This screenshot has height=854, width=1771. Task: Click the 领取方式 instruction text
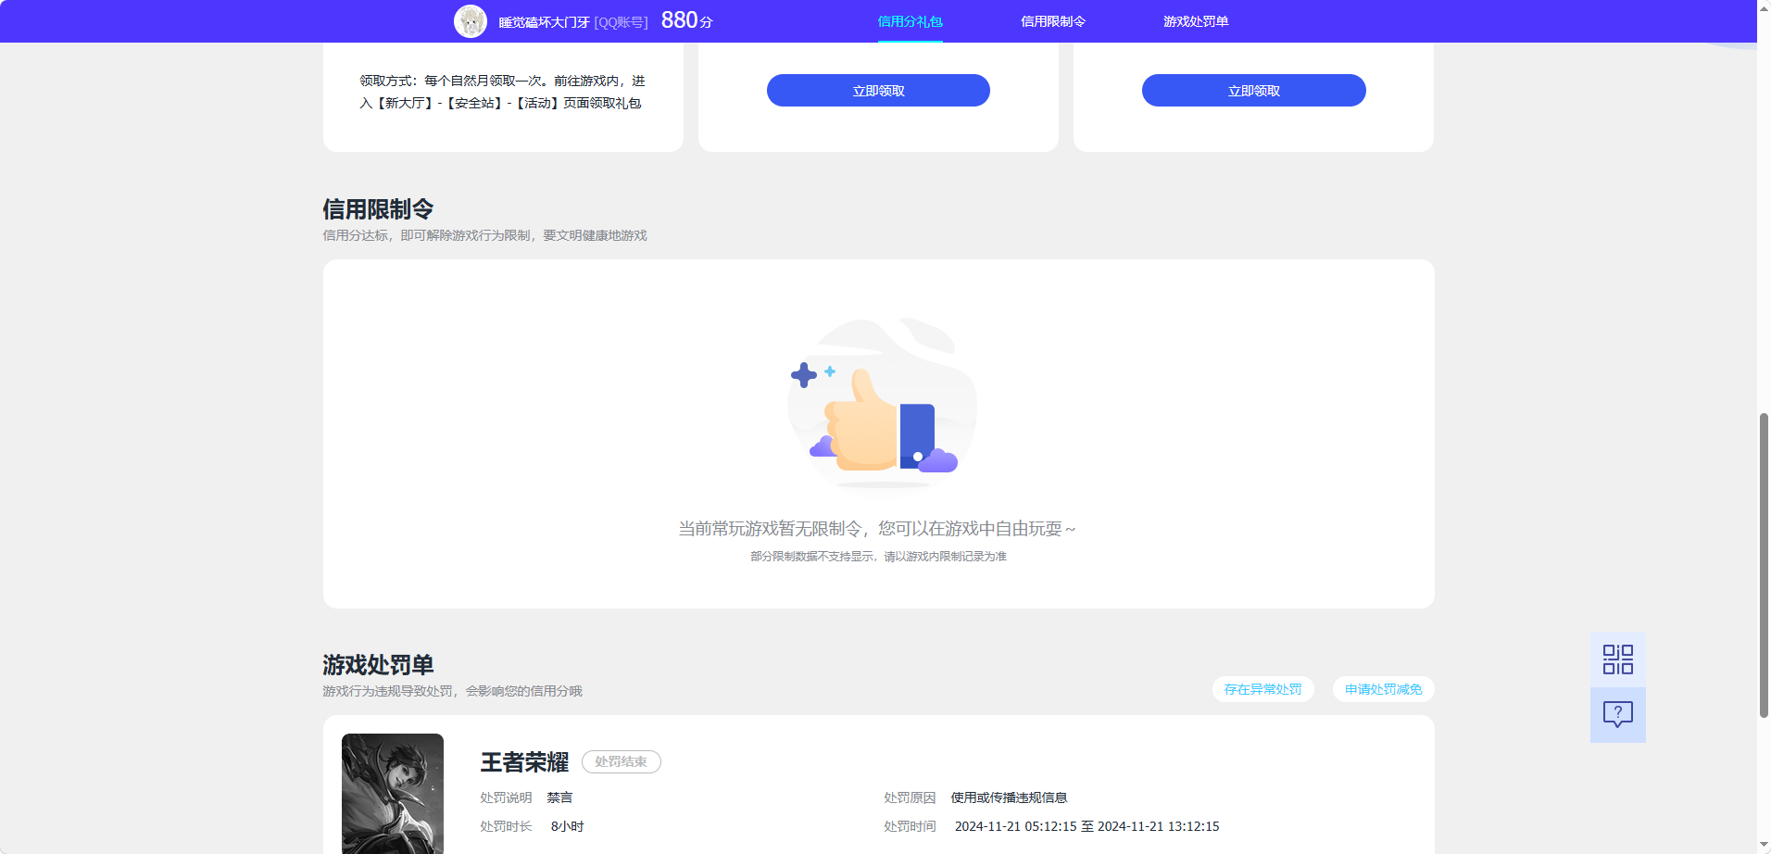(x=502, y=92)
